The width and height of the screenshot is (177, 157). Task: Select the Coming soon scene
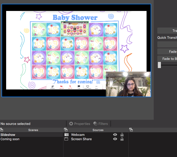10,139
